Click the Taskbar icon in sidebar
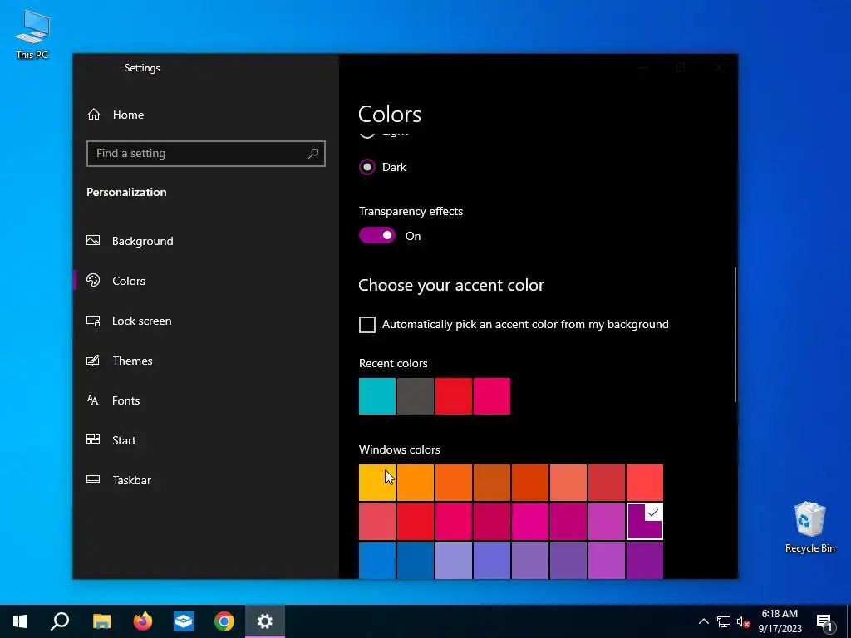Viewport: 851px width, 638px height. click(x=93, y=479)
